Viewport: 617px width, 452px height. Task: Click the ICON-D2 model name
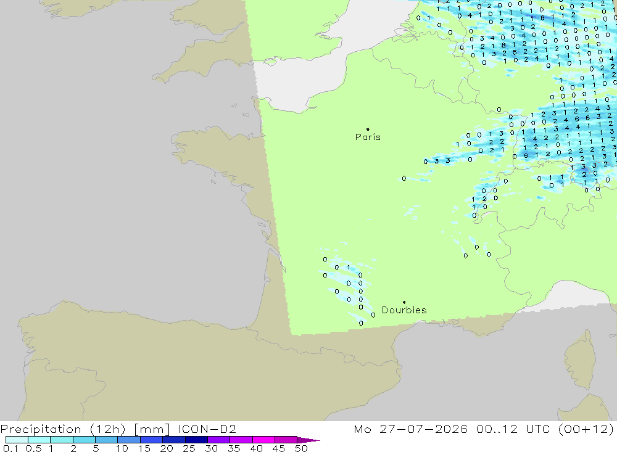(x=207, y=429)
